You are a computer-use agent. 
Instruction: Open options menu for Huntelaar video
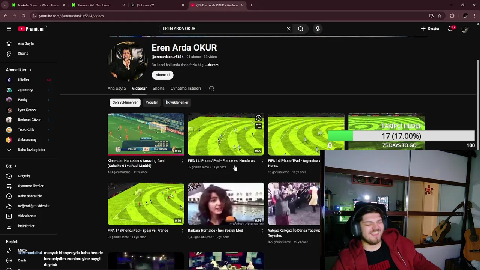click(182, 162)
